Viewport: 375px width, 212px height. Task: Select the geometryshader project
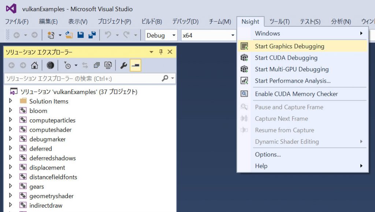51,196
